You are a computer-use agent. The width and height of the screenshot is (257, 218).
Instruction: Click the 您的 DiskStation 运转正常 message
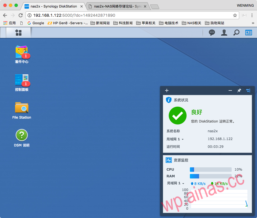pos(213,121)
